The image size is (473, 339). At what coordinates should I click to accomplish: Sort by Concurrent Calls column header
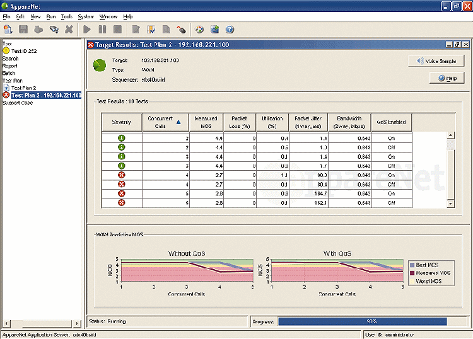(165, 122)
